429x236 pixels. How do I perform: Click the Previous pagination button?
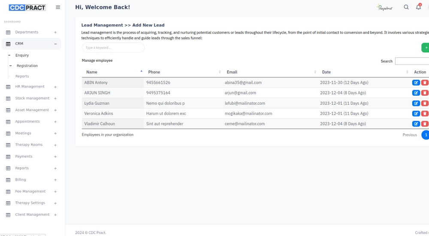point(409,135)
